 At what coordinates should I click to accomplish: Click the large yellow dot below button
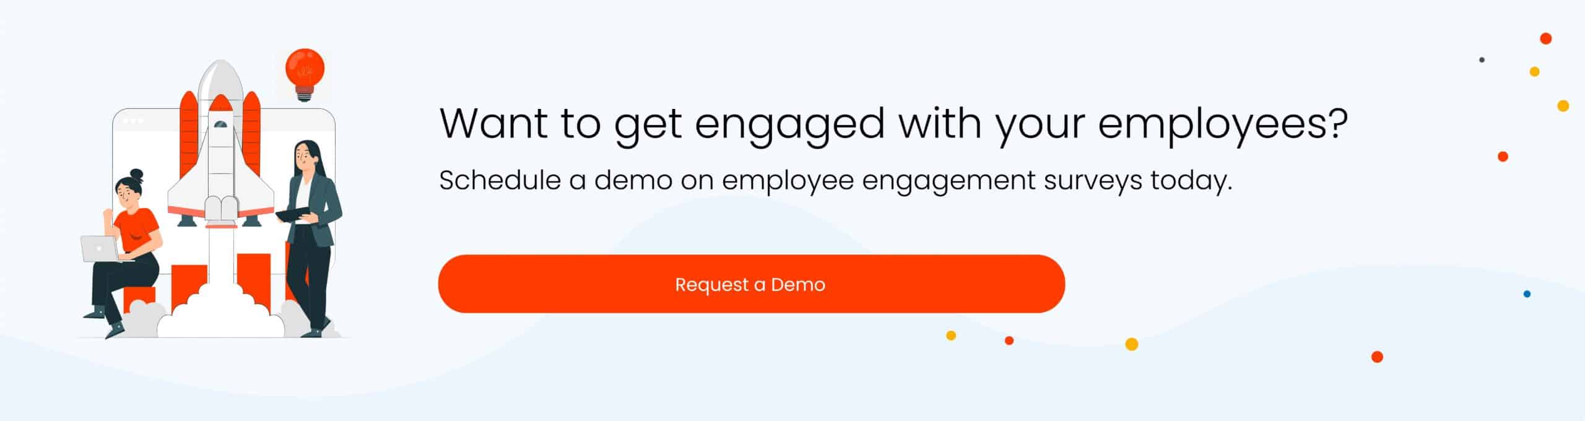pyautogui.click(x=1132, y=344)
